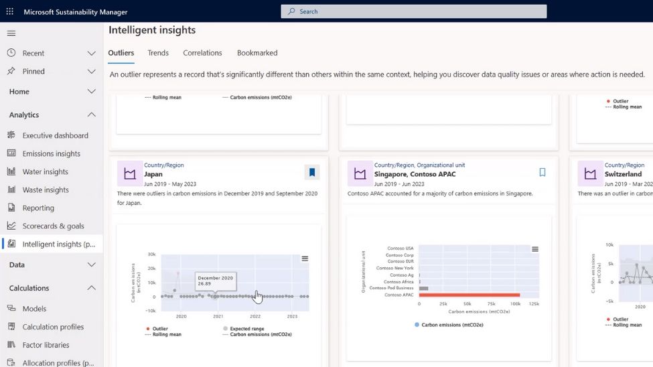Image resolution: width=653 pixels, height=367 pixels.
Task: Click the red Contoso APAC bar
Action: coord(469,295)
